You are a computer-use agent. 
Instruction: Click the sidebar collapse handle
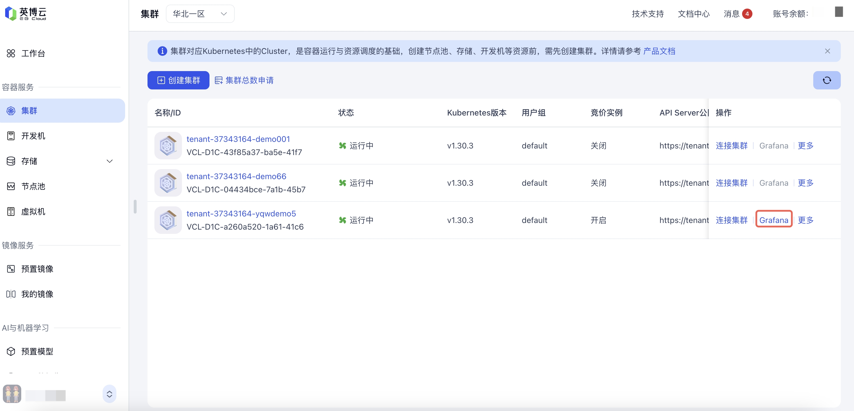(135, 207)
